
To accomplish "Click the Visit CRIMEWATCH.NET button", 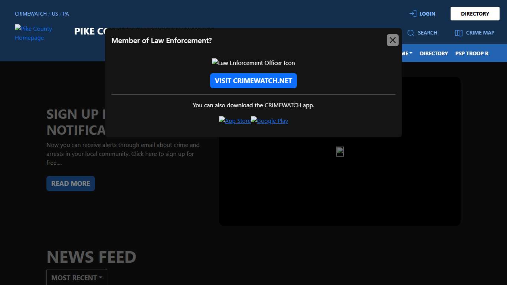I will click(253, 81).
